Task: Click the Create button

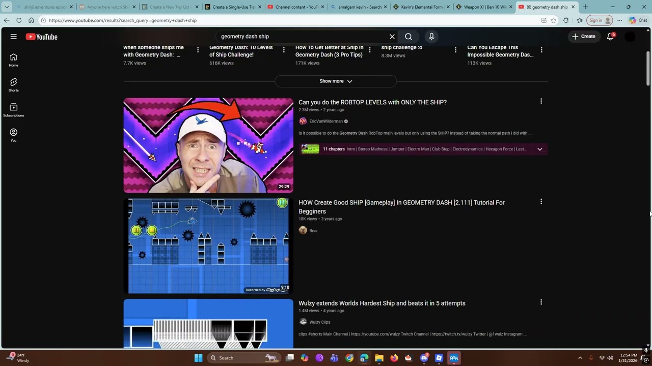Action: pos(584,37)
